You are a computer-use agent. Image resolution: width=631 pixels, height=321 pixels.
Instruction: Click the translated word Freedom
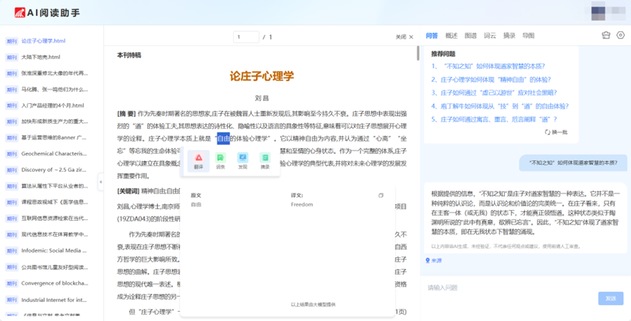tap(301, 205)
